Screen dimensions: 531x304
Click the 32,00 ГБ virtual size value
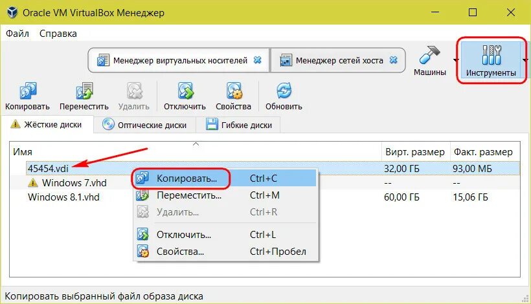point(401,168)
